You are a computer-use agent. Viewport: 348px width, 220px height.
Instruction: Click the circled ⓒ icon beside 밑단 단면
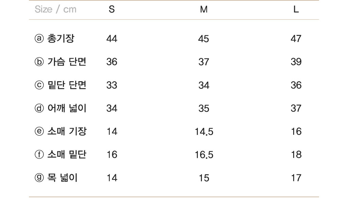pyautogui.click(x=39, y=85)
